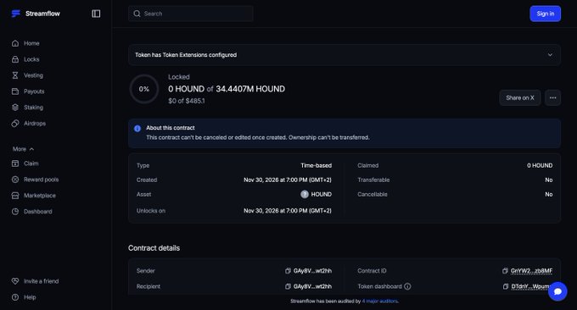Click the HOUND asset token icon
Viewport: 577px width, 310px height.
coord(305,194)
